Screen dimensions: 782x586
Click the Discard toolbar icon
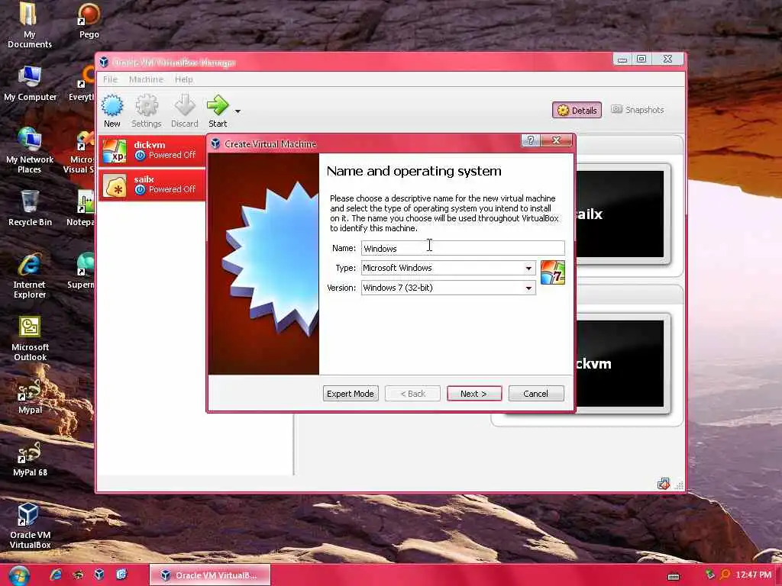(185, 111)
